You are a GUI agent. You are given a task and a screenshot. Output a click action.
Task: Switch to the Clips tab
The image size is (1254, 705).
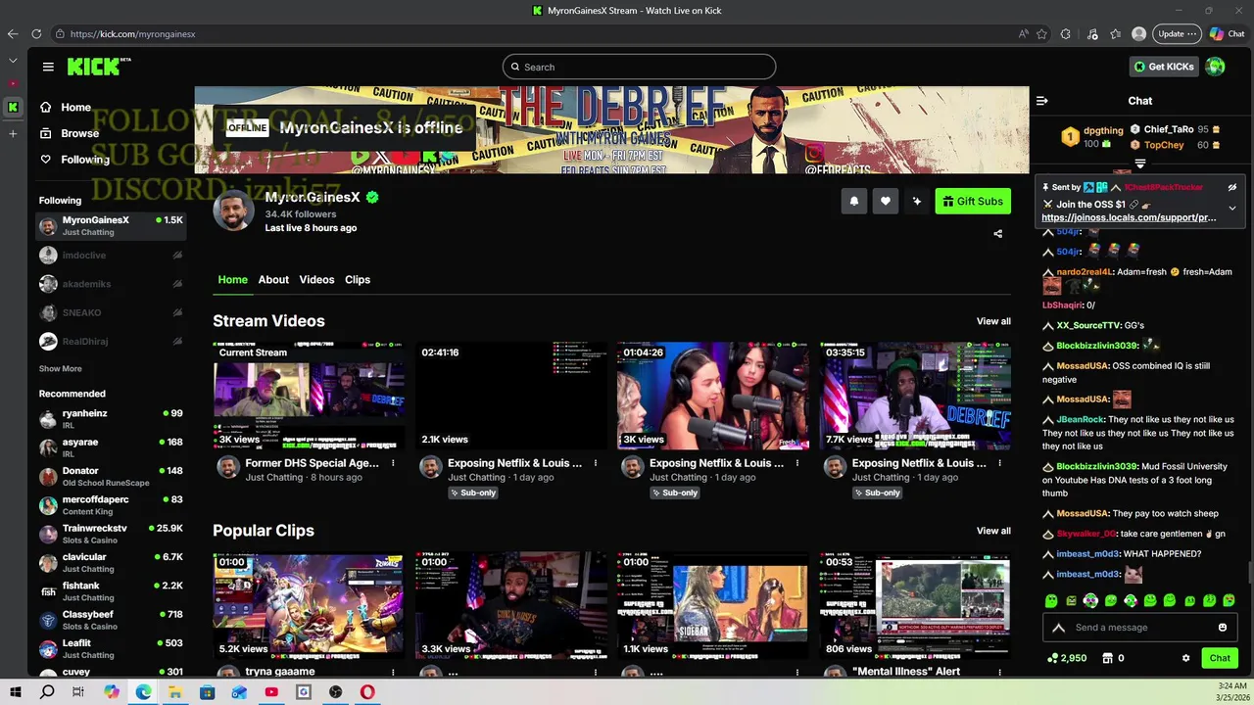pos(358,280)
